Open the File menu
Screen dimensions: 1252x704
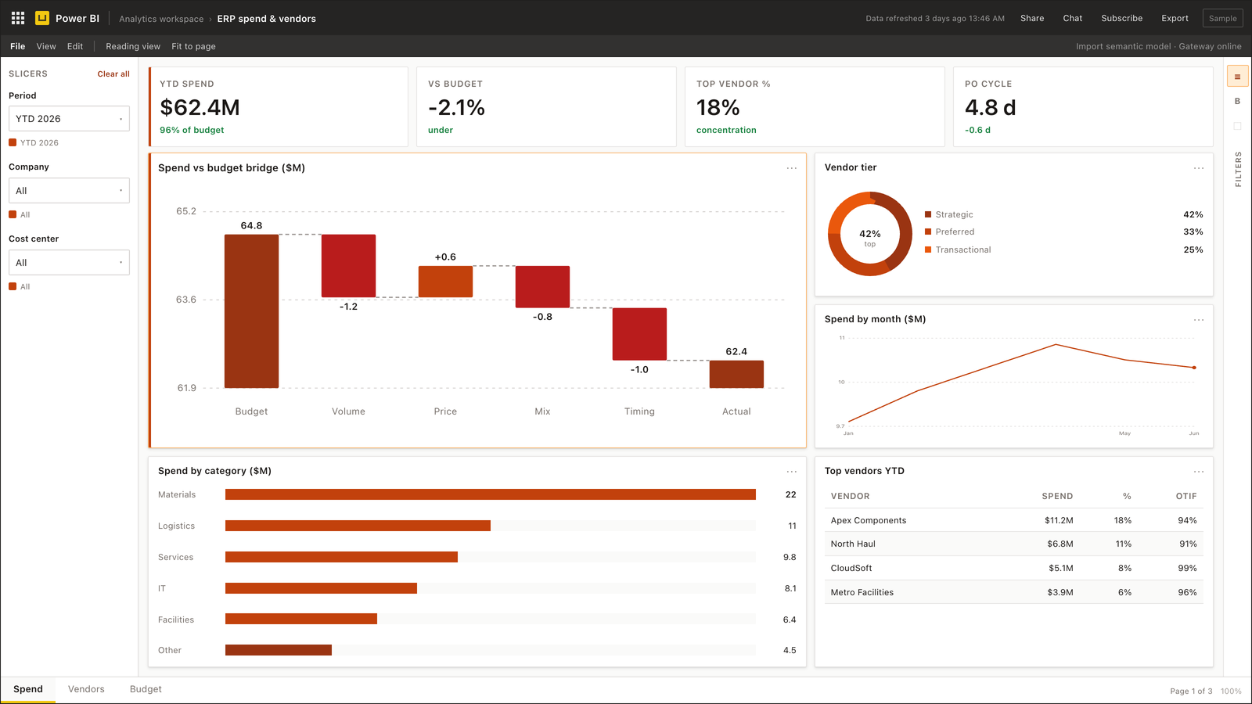coord(17,46)
